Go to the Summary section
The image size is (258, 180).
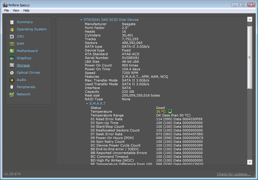25,22
